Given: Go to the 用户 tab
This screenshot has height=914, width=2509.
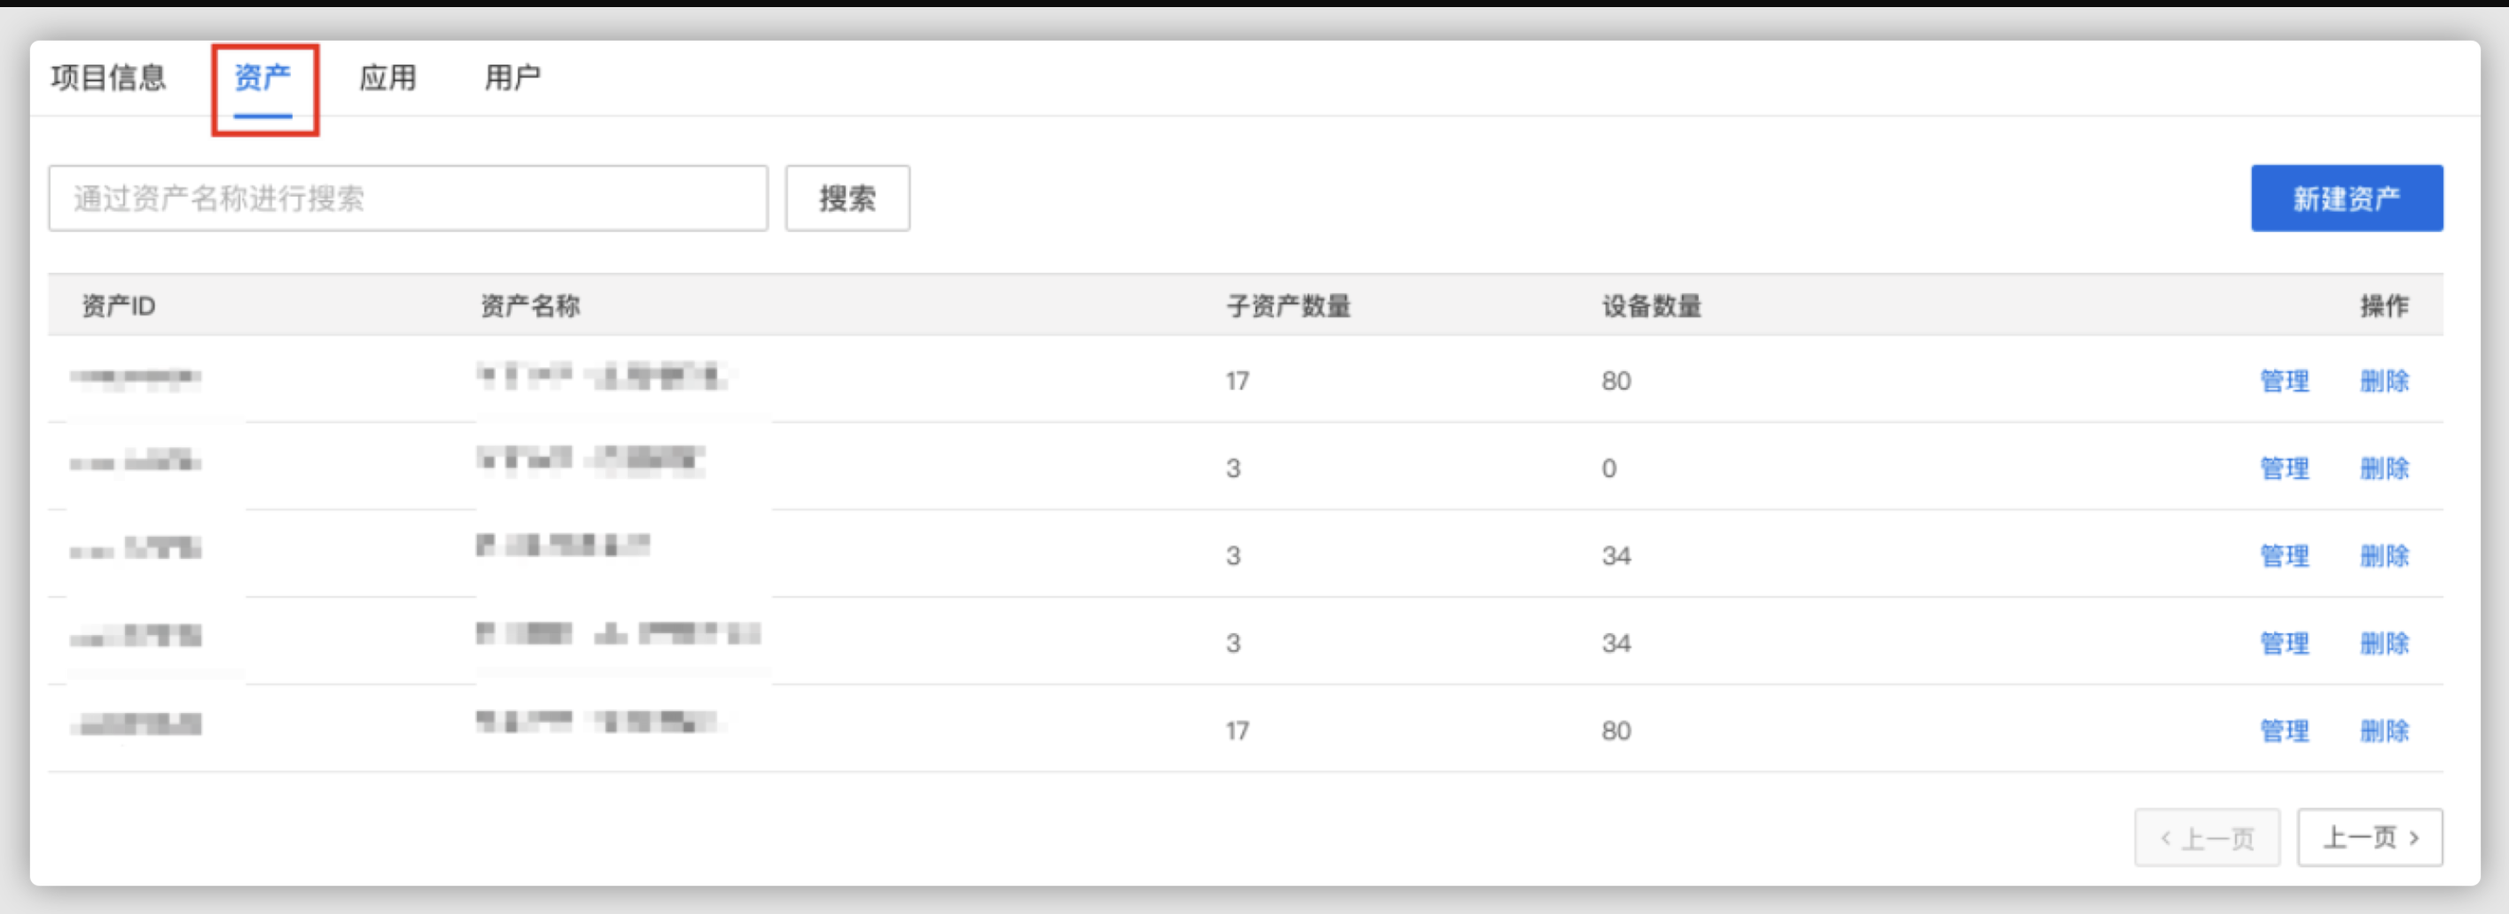Looking at the screenshot, I should pos(512,77).
